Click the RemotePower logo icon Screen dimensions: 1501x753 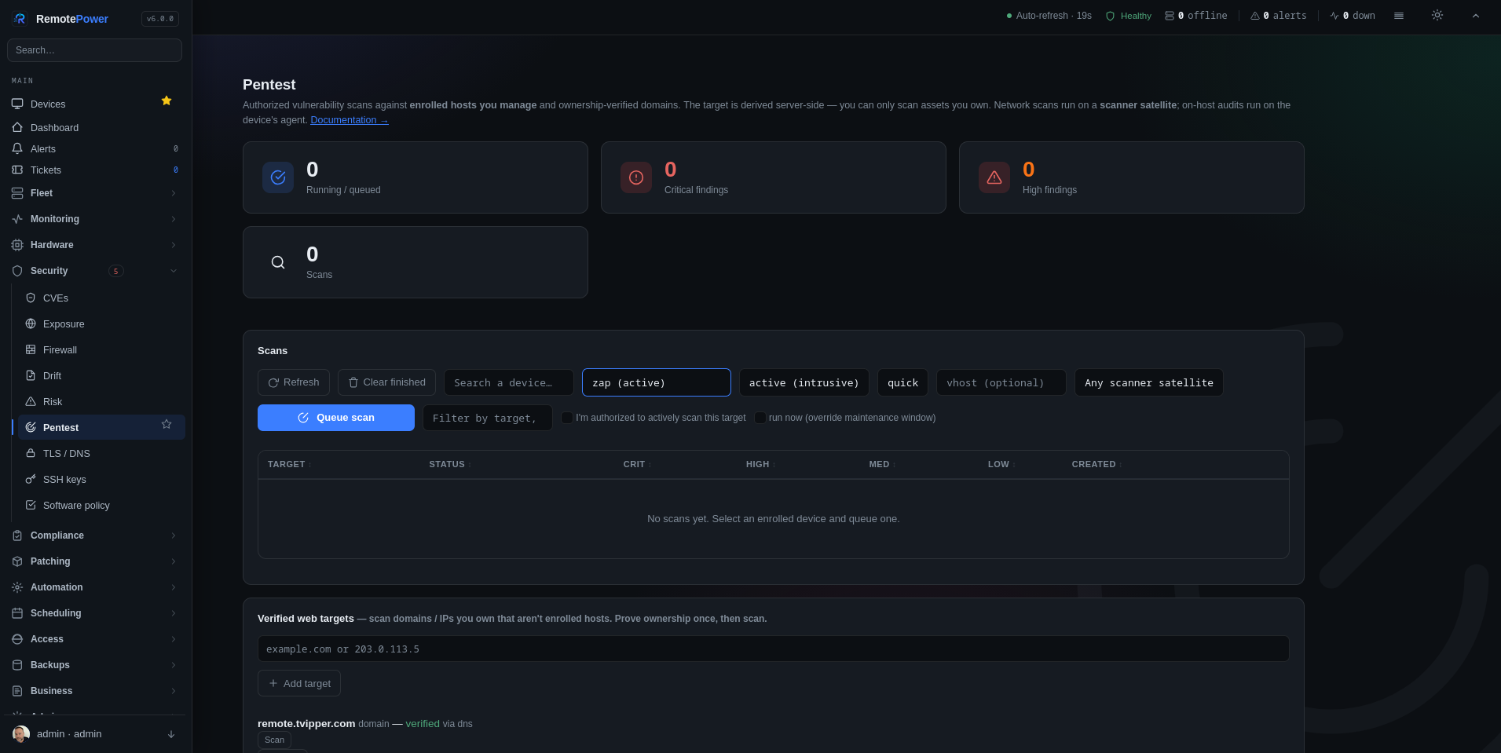(20, 19)
